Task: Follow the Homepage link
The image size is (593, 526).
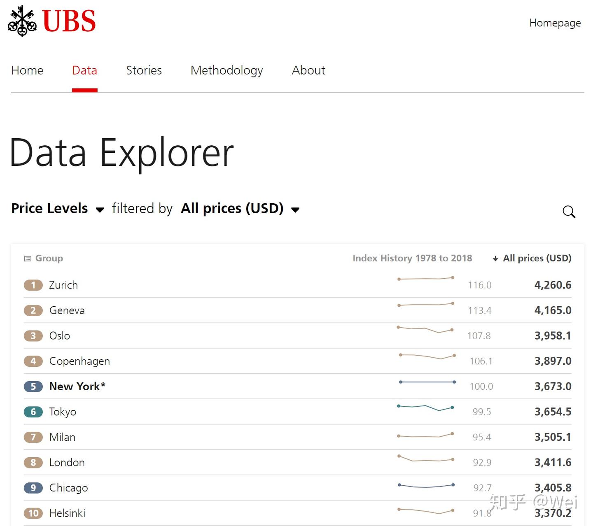Action: coord(555,23)
